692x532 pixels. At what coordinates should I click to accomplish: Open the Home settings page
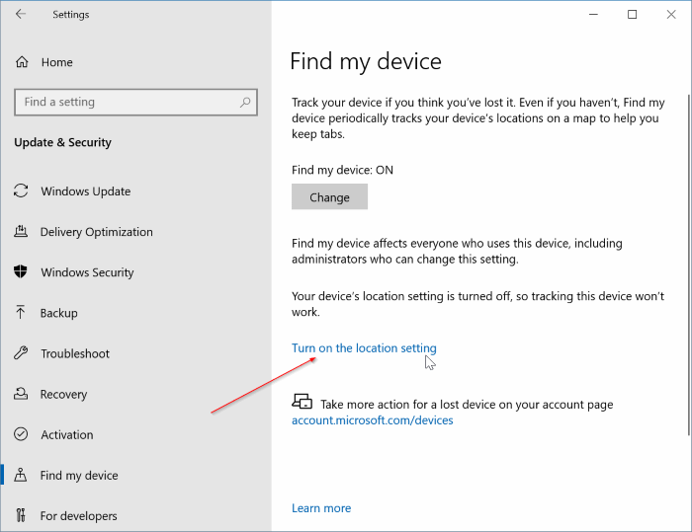pos(57,62)
